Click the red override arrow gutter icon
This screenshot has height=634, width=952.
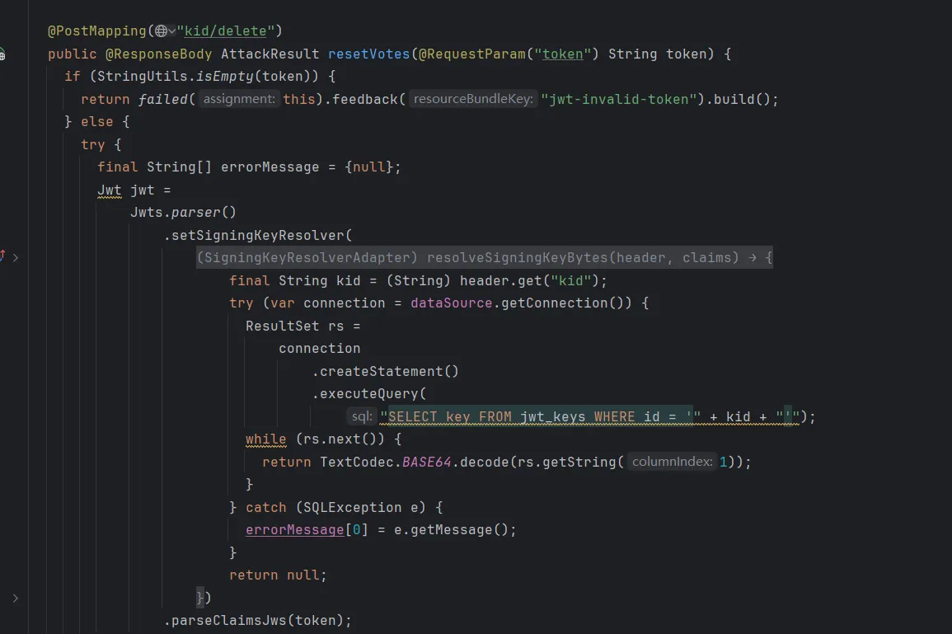[2, 256]
